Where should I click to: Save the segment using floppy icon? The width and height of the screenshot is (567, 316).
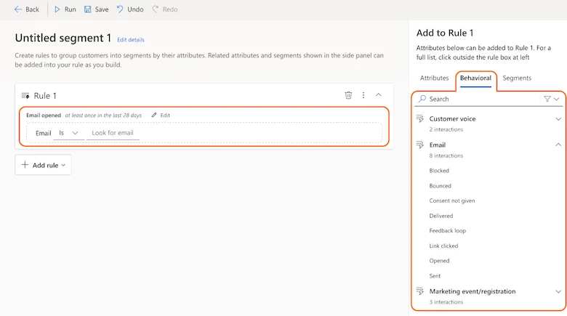[87, 9]
